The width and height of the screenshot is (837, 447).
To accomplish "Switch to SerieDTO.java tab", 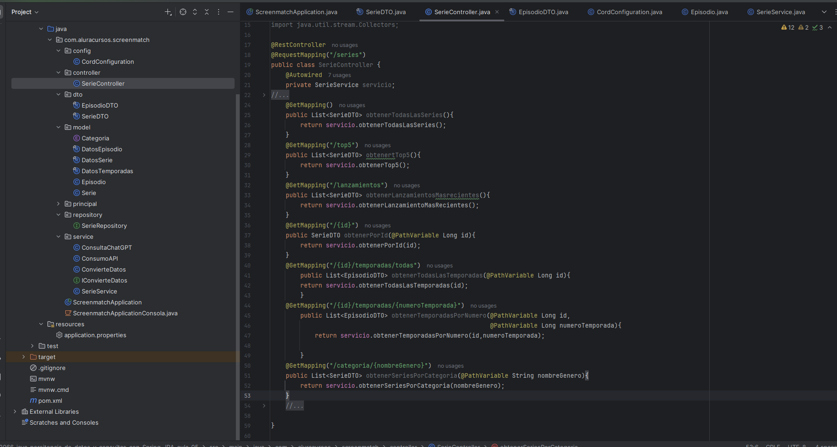I will coord(381,12).
